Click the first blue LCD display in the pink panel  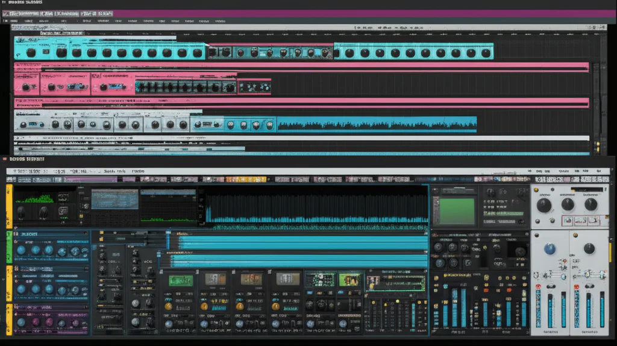77,87
